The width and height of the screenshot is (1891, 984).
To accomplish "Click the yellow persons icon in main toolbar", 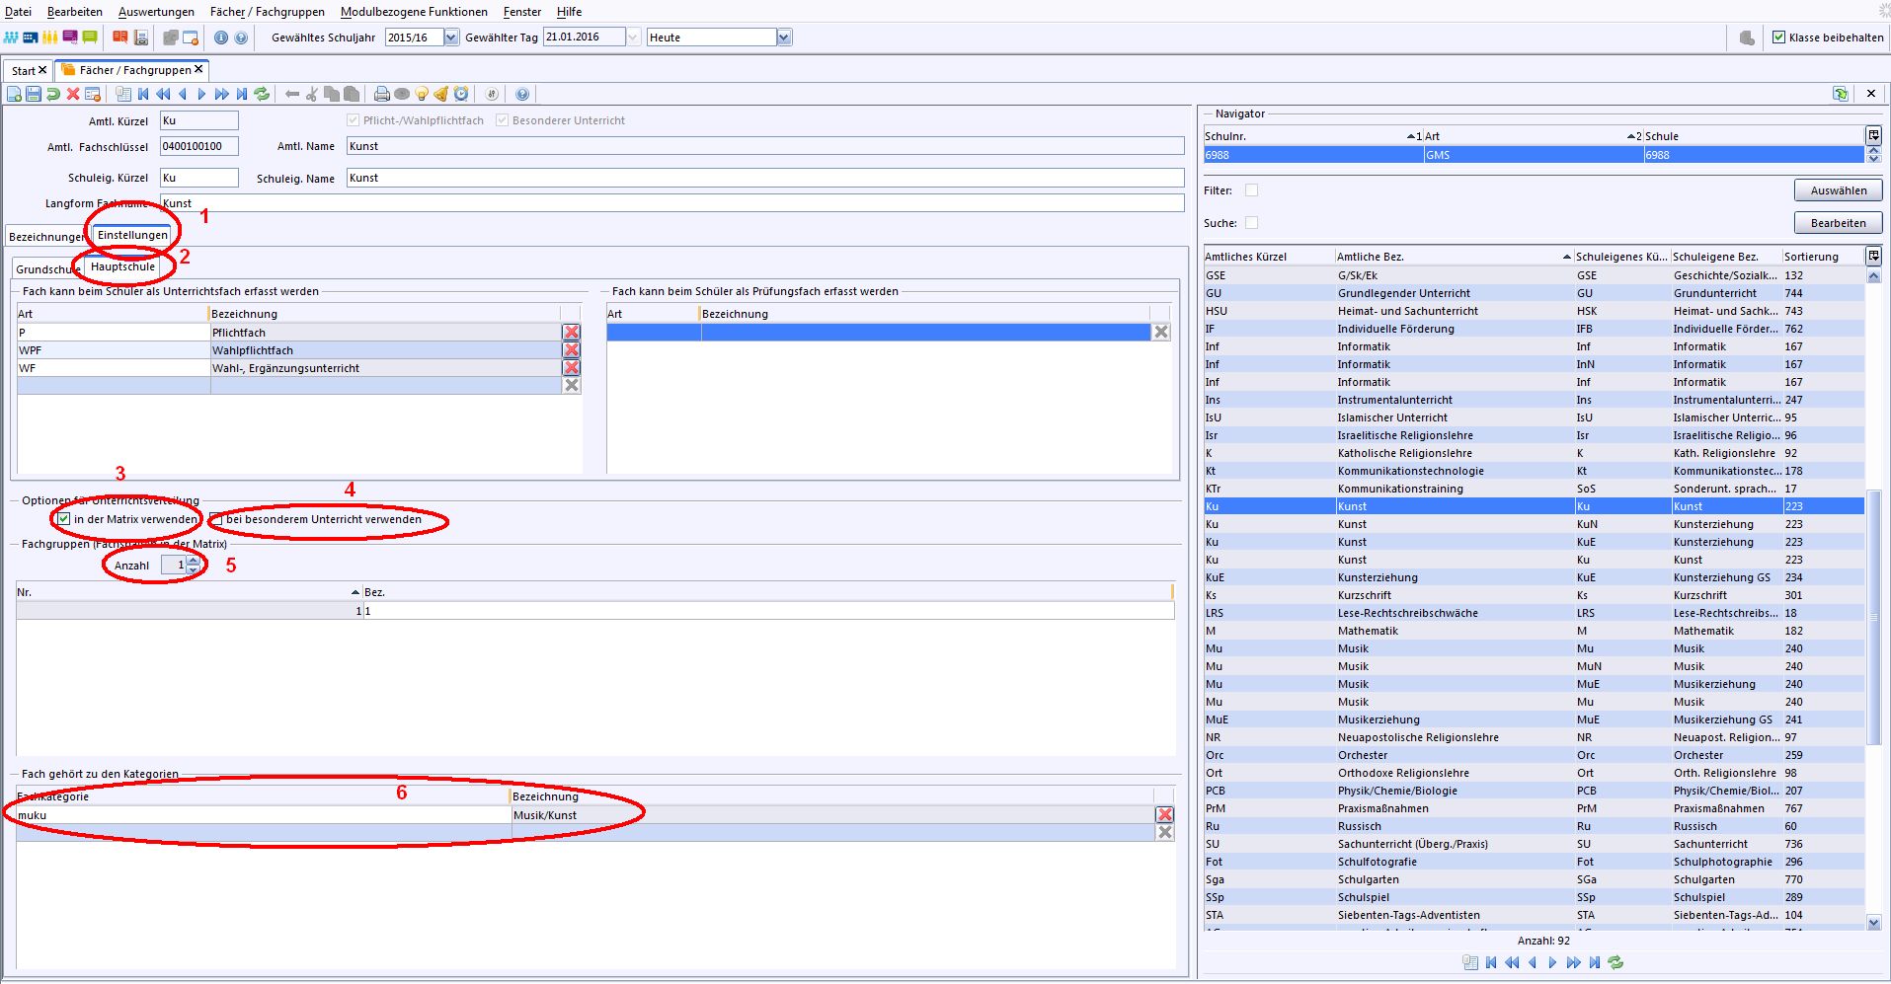I will 50,38.
